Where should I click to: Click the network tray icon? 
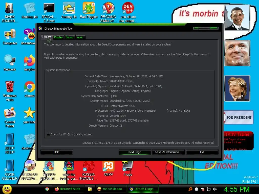(x=209, y=189)
